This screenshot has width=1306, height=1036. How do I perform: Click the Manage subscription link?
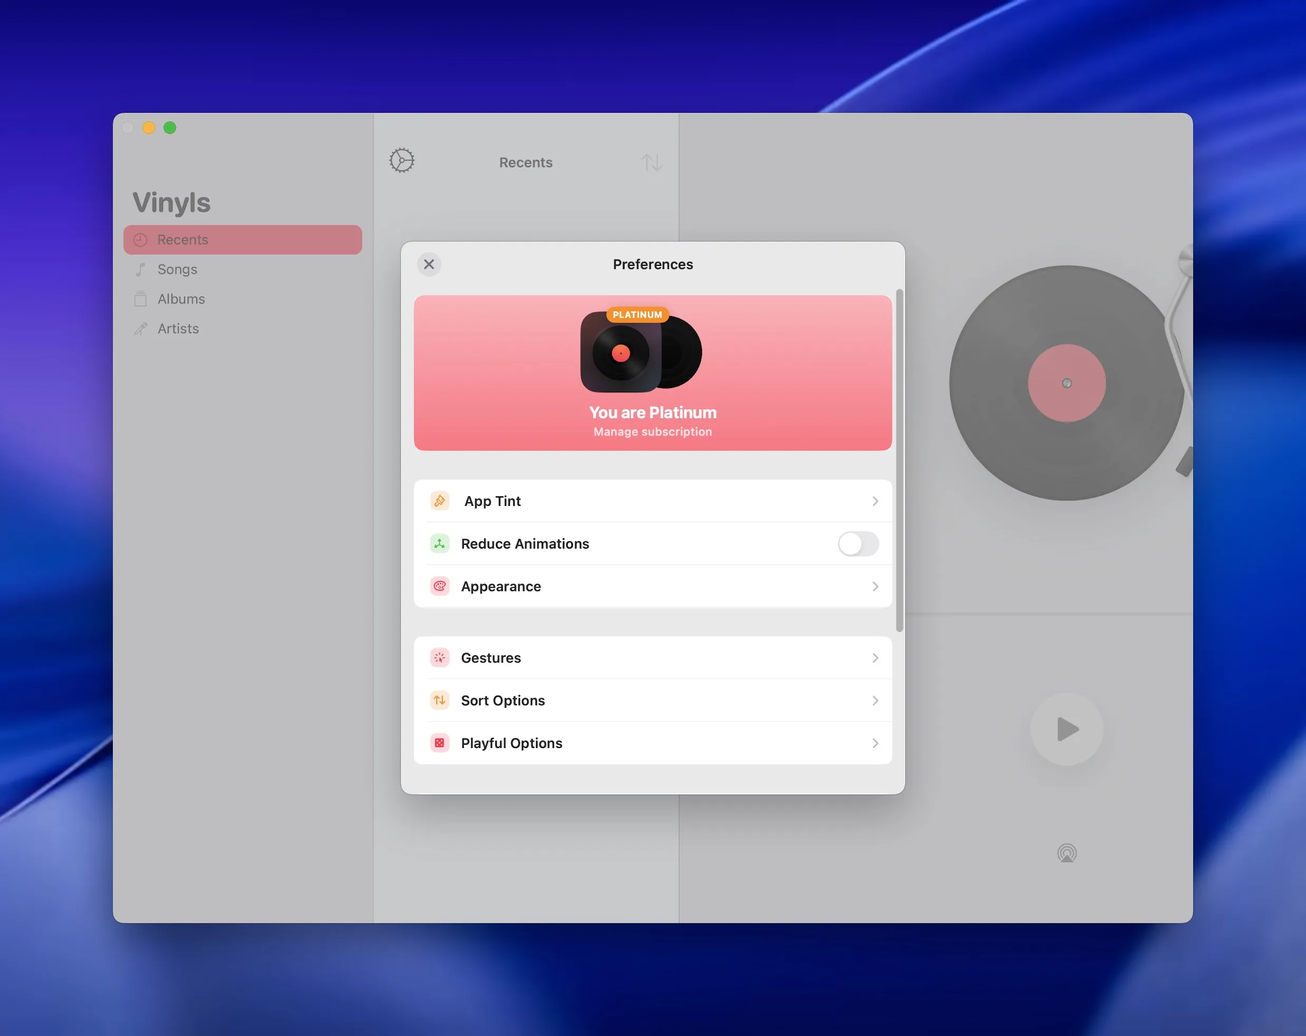[x=652, y=431]
